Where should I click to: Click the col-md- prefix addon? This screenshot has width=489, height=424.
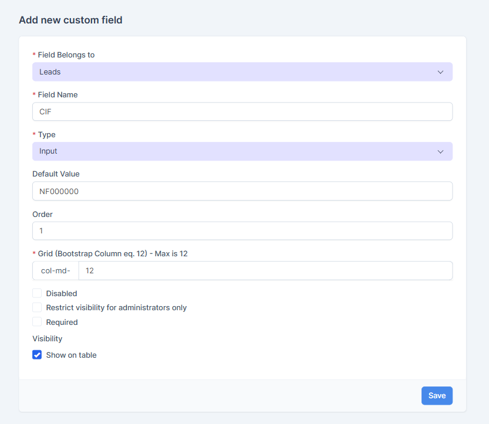(x=55, y=271)
